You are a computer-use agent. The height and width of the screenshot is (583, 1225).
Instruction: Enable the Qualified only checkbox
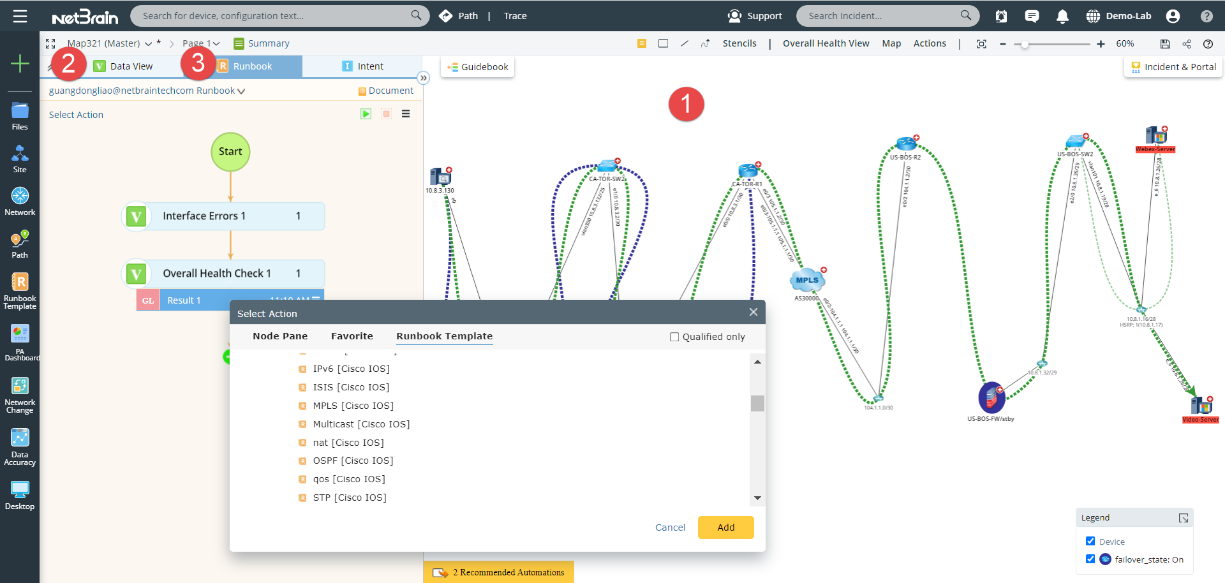point(674,336)
